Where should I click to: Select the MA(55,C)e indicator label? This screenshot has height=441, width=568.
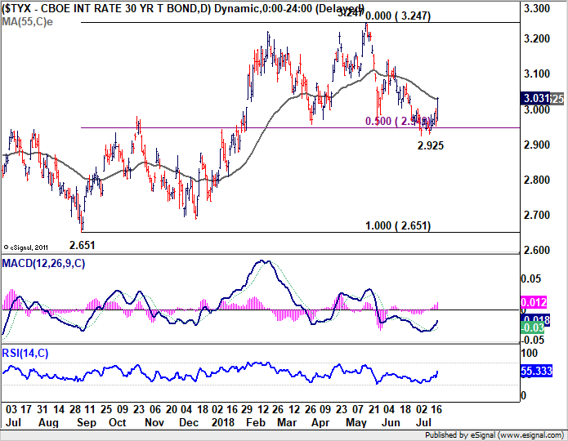pyautogui.click(x=27, y=22)
